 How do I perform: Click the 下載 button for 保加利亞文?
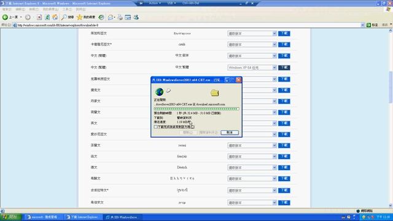284,34
